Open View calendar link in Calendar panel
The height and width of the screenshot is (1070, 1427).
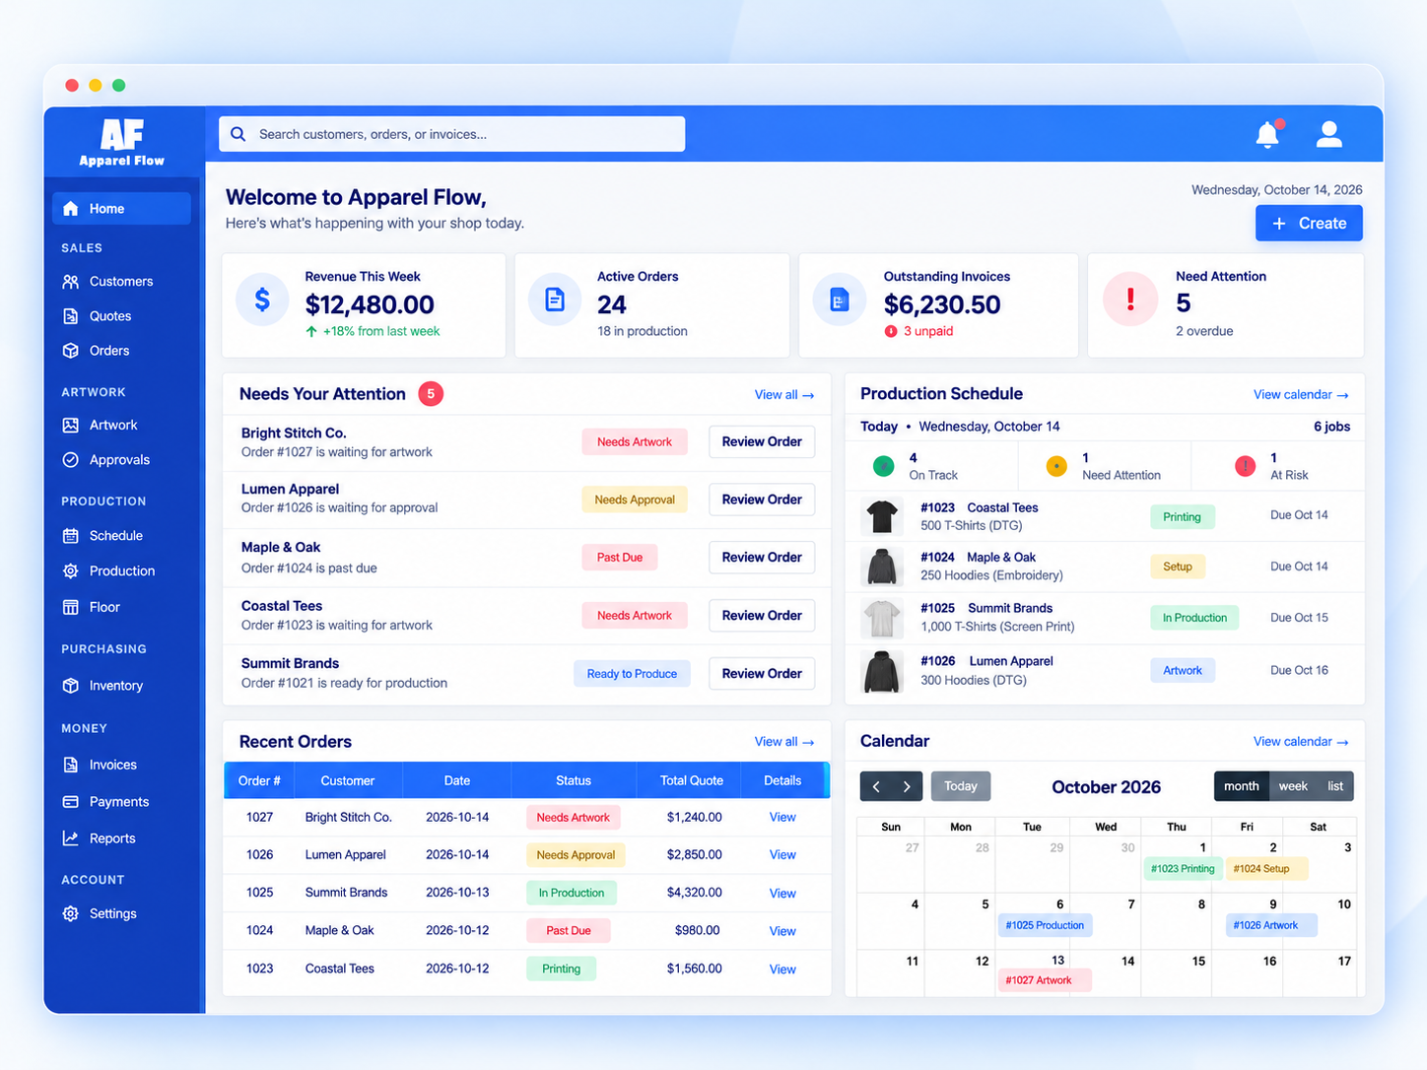point(1301,742)
